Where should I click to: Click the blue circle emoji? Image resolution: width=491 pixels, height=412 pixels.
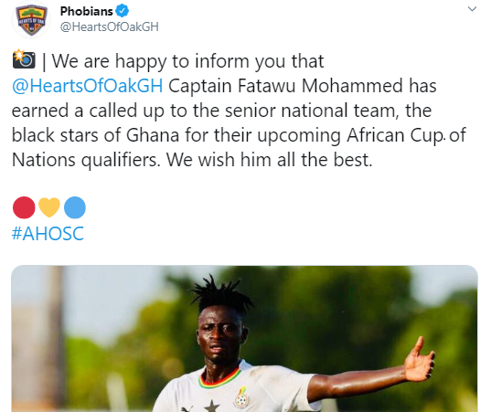pos(75,207)
